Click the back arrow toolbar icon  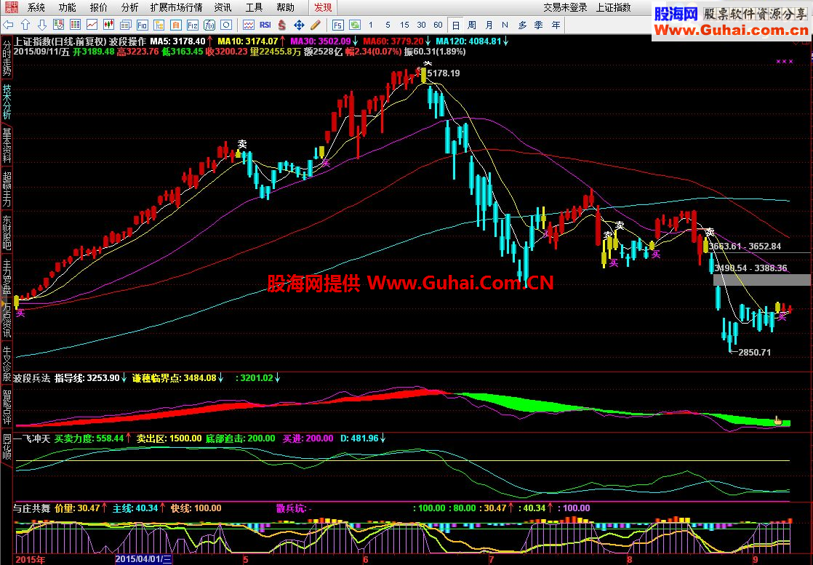click(8, 25)
